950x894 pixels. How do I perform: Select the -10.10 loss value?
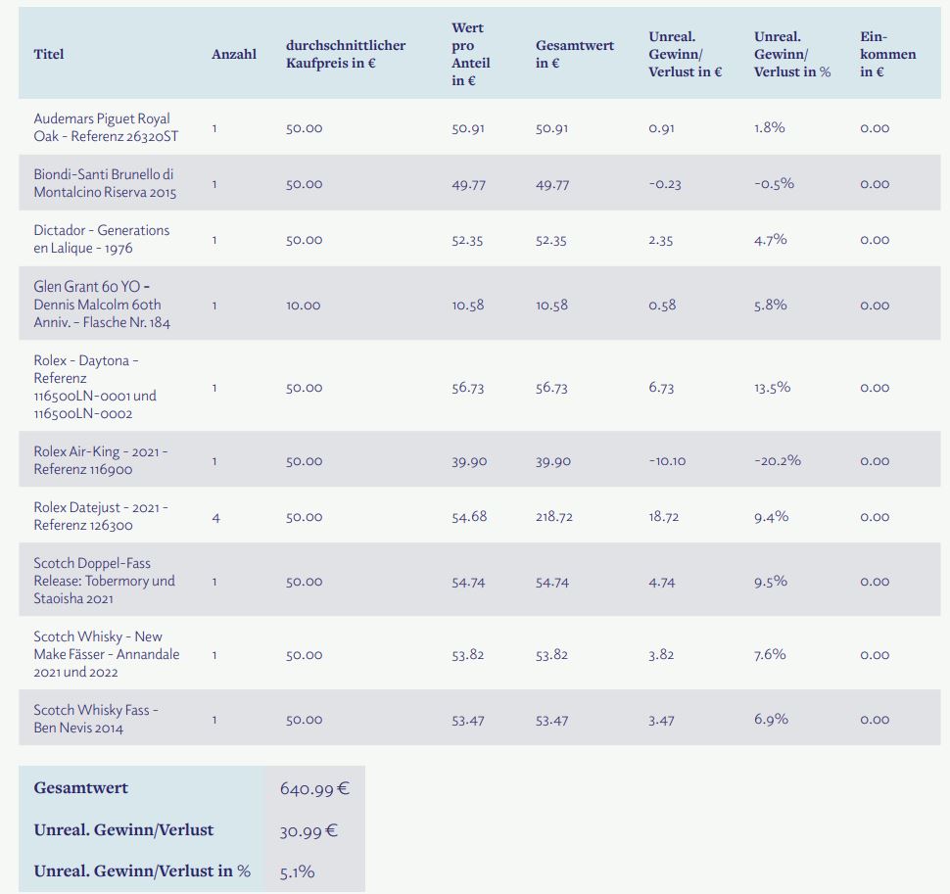point(667,461)
